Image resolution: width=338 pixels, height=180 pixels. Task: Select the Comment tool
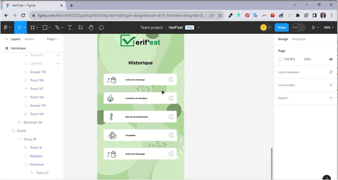coord(101,27)
